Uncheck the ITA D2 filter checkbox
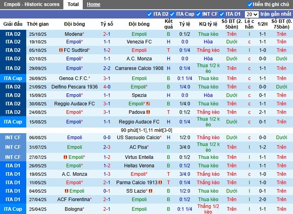Screen dimensions: 293x214 pos(149,14)
